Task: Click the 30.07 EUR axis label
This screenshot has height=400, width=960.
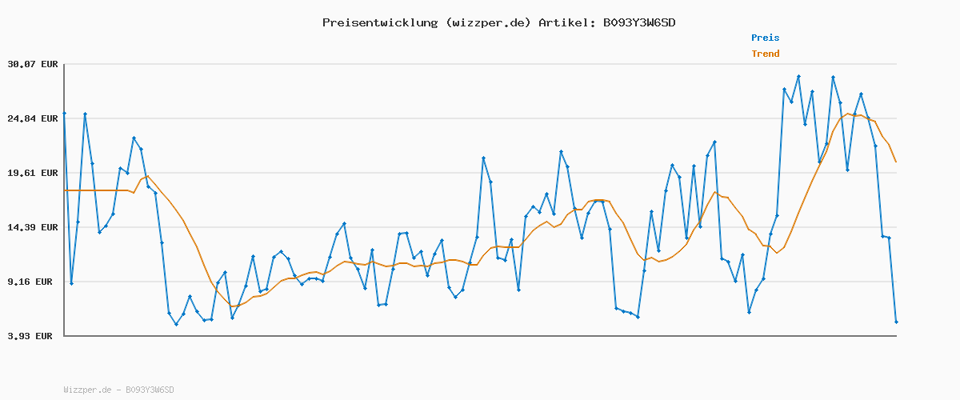Action: point(33,64)
